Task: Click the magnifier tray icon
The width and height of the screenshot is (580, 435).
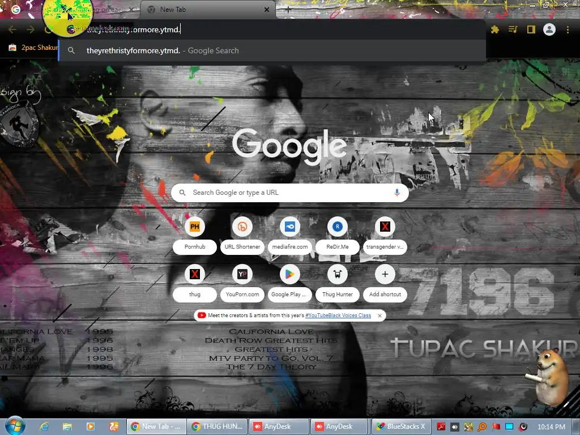Action: coord(482,427)
